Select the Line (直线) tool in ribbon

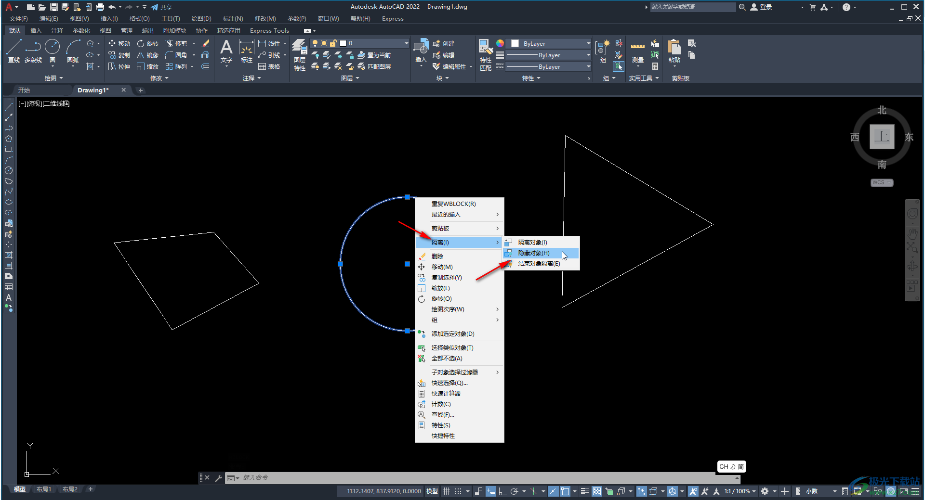pos(14,51)
